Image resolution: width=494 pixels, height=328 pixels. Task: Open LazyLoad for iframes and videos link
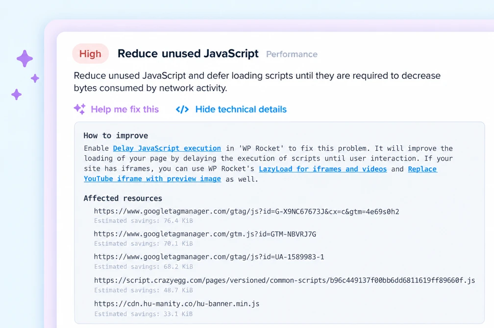click(322, 169)
